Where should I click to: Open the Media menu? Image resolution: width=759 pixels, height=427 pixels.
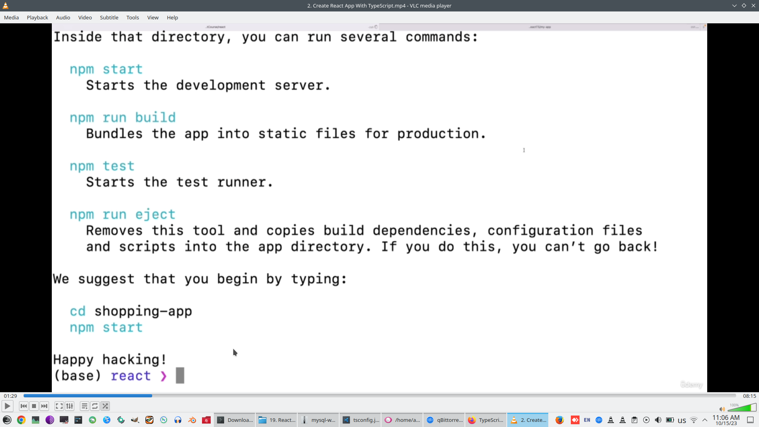11,17
